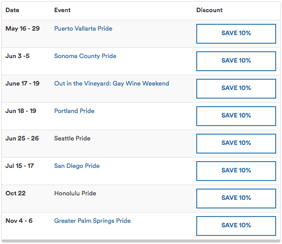Open the Sonoma County Pride link

85,56
